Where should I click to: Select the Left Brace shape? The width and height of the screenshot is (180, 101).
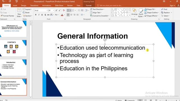click(x=124, y=15)
